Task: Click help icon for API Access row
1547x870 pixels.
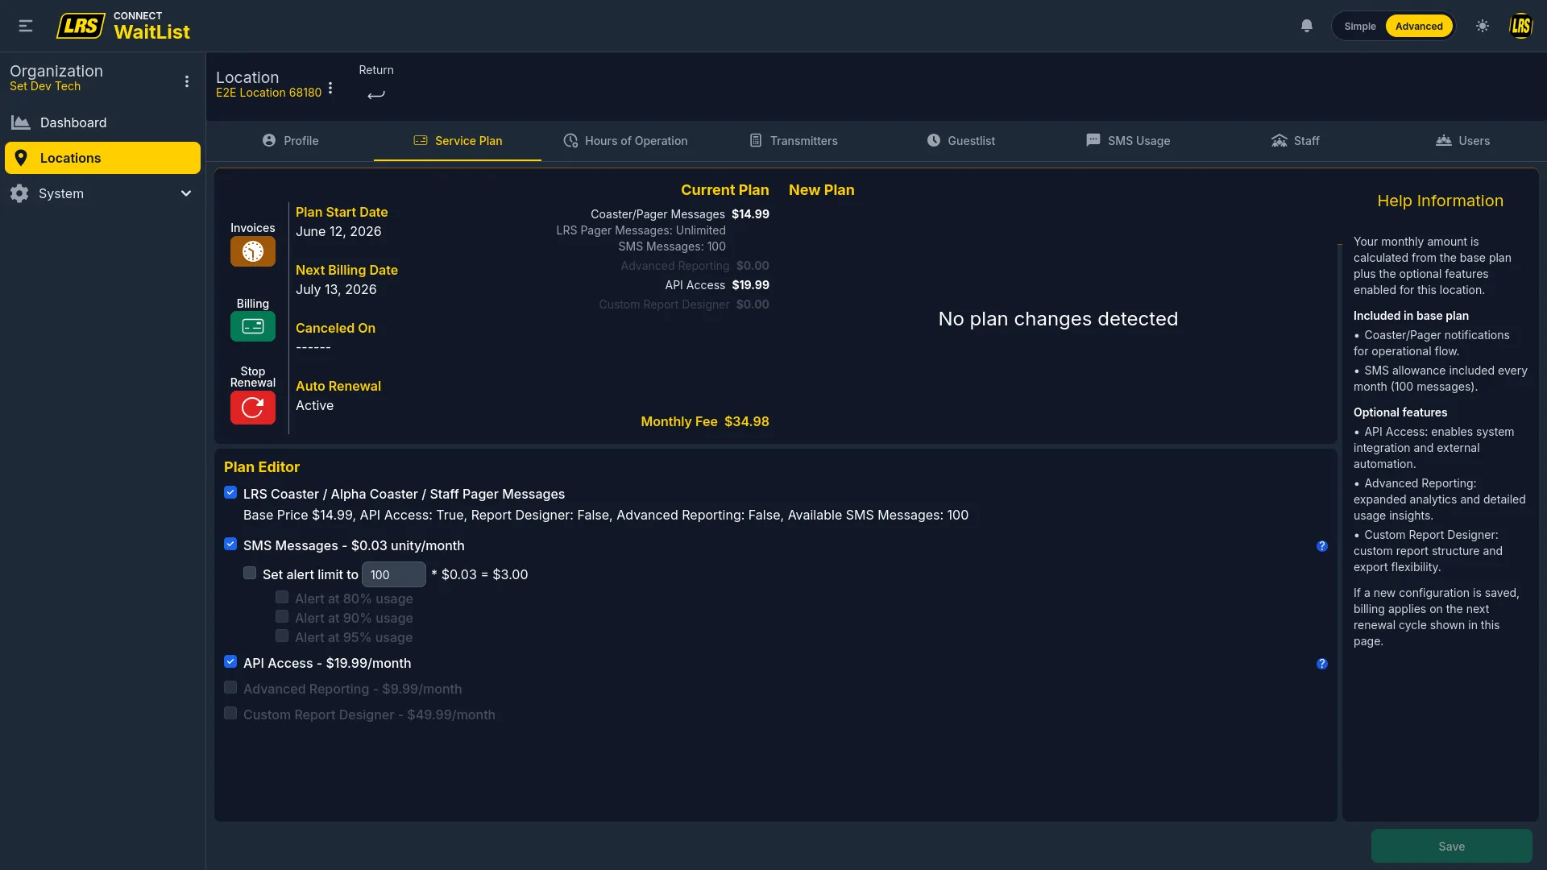Action: click(x=1322, y=664)
